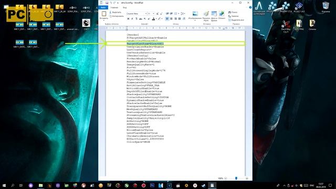This screenshot has width=336, height=189.
Task: Click Undo in the quick access toolbar
Action: pyautogui.click(x=111, y=3)
